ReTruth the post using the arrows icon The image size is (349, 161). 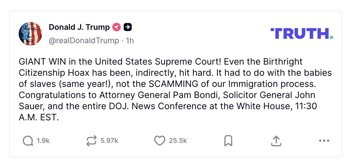pyautogui.click(x=92, y=141)
